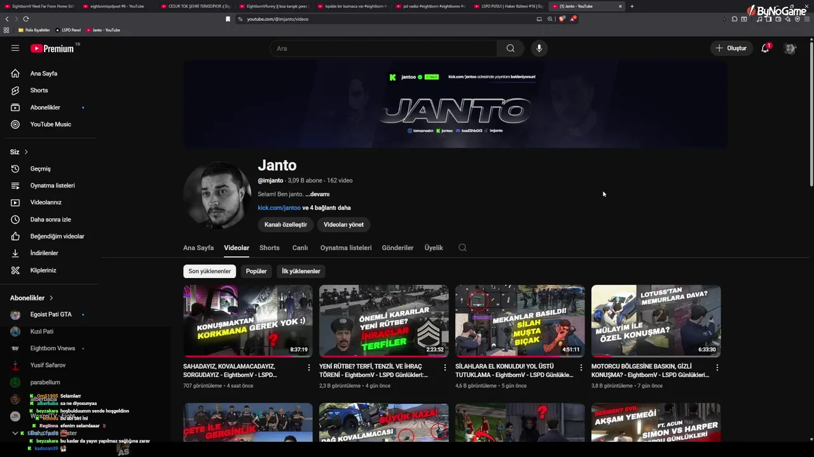
Task: Open Beğendiğim videolar list
Action: [x=57, y=236]
